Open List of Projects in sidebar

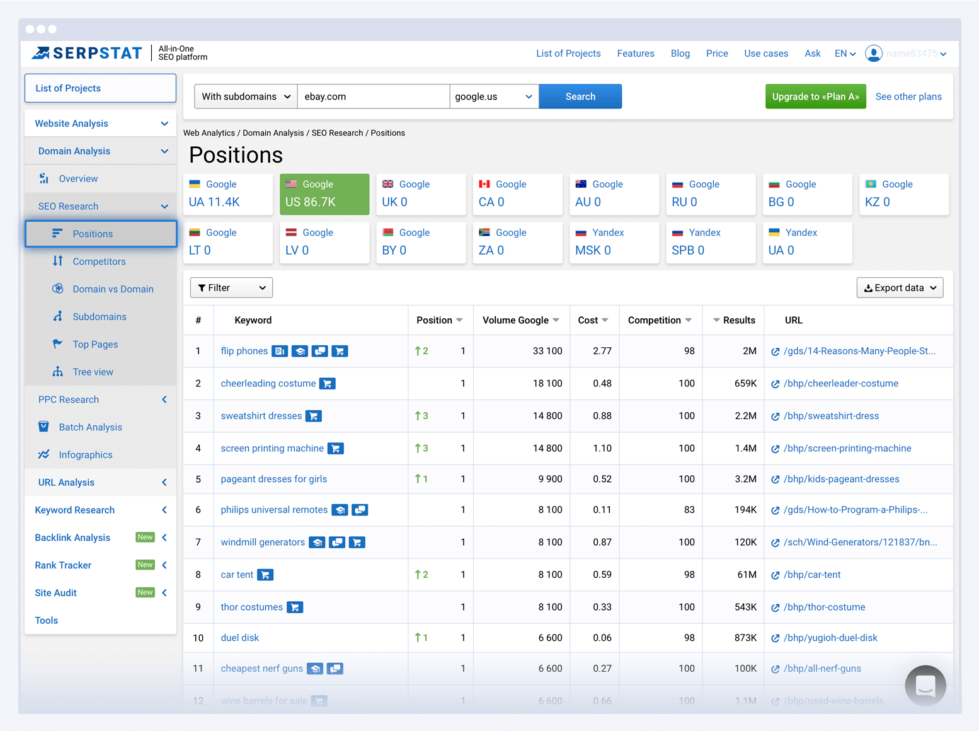tap(100, 88)
